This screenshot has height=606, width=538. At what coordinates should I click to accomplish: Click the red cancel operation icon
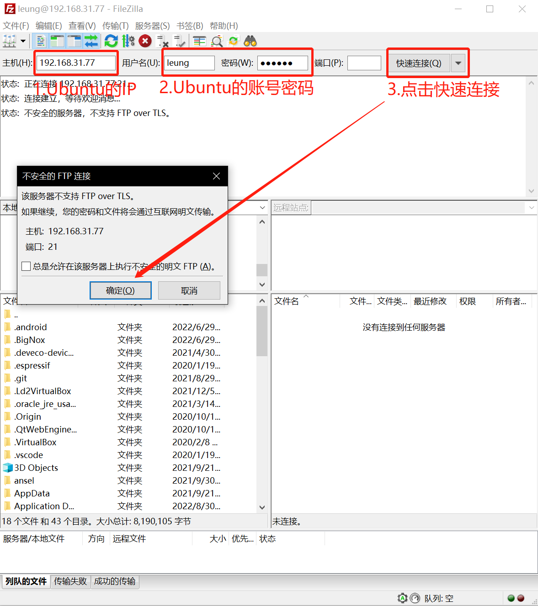[x=145, y=41]
